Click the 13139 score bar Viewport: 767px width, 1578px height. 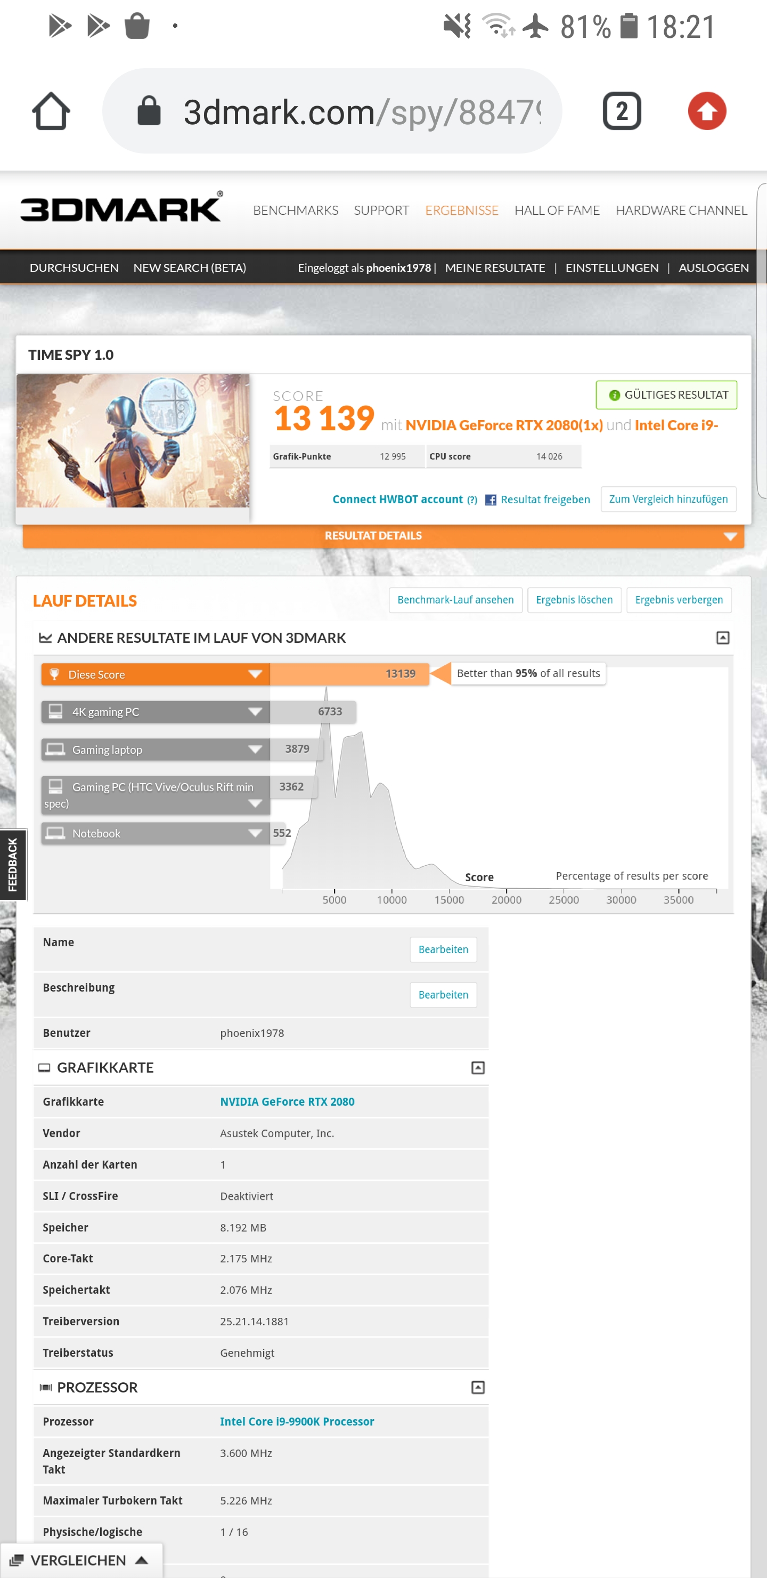tap(349, 674)
